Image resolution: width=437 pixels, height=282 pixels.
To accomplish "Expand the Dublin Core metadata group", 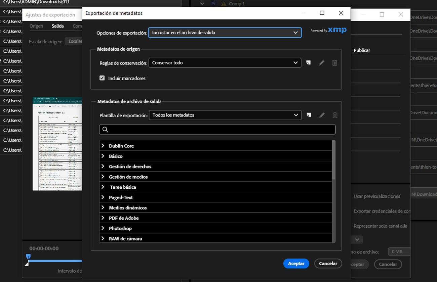I will tap(103, 146).
